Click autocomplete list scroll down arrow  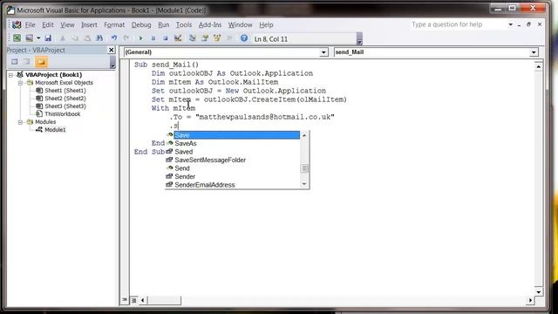[304, 184]
